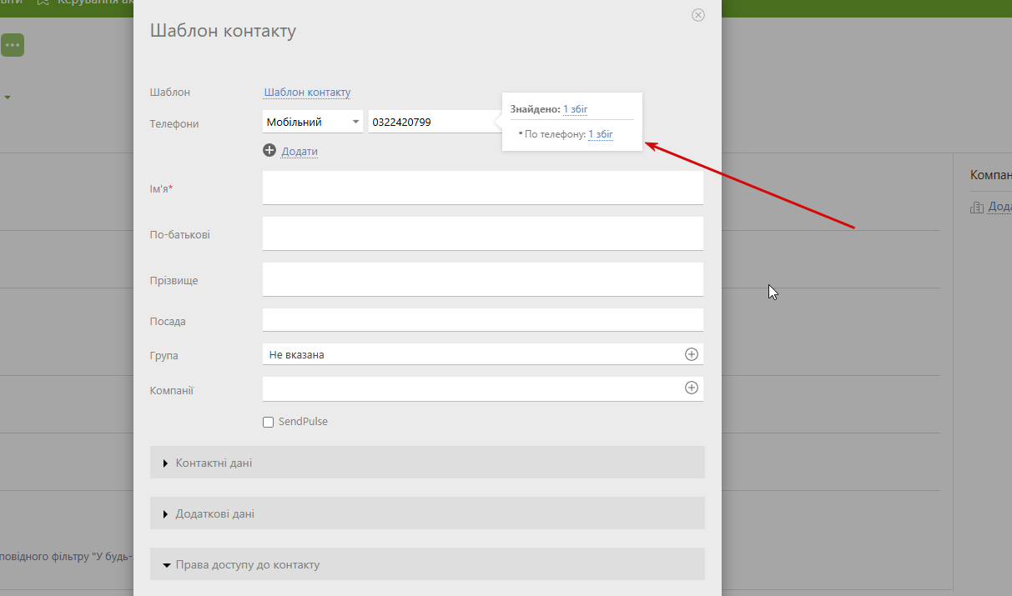Screen dimensions: 1012x596
Task: Click the plus icon in Компанії field
Action: pos(692,388)
